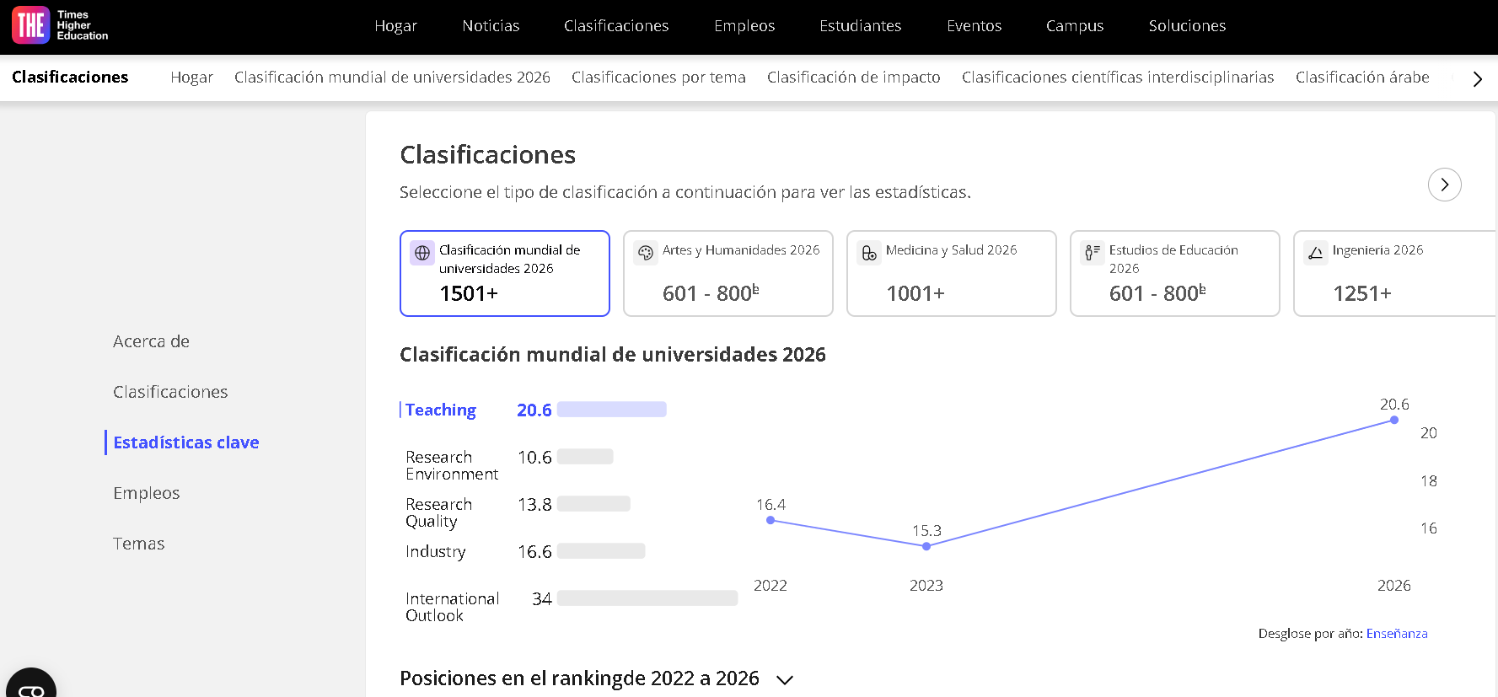Open the Soluciones menu

[x=1187, y=26]
